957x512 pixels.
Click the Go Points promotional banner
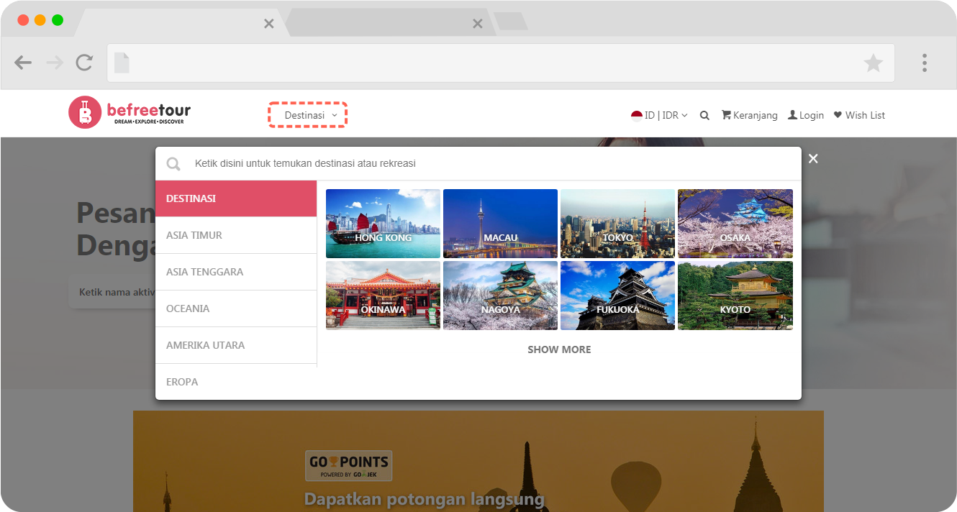tap(478, 461)
